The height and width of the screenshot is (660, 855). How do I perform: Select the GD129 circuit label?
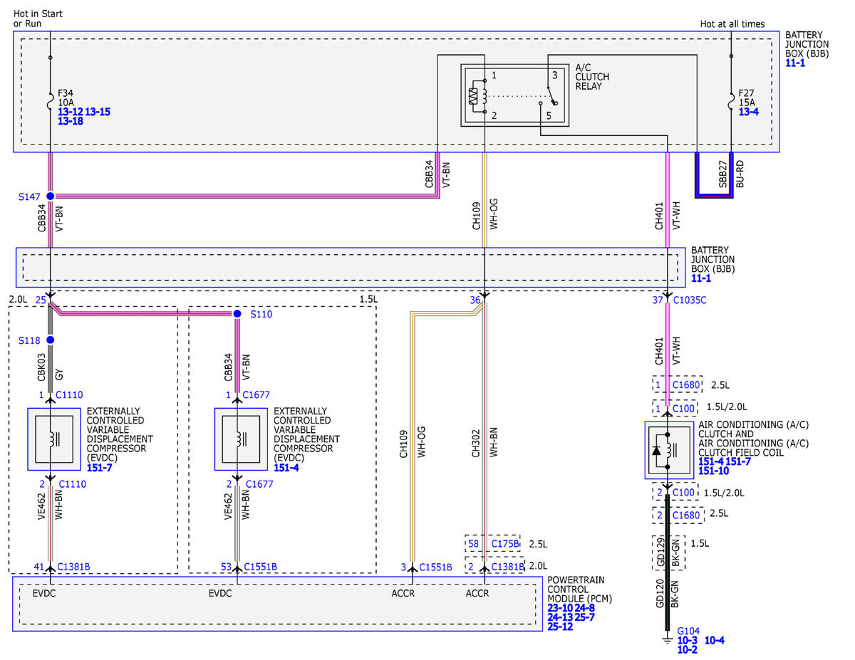click(659, 552)
